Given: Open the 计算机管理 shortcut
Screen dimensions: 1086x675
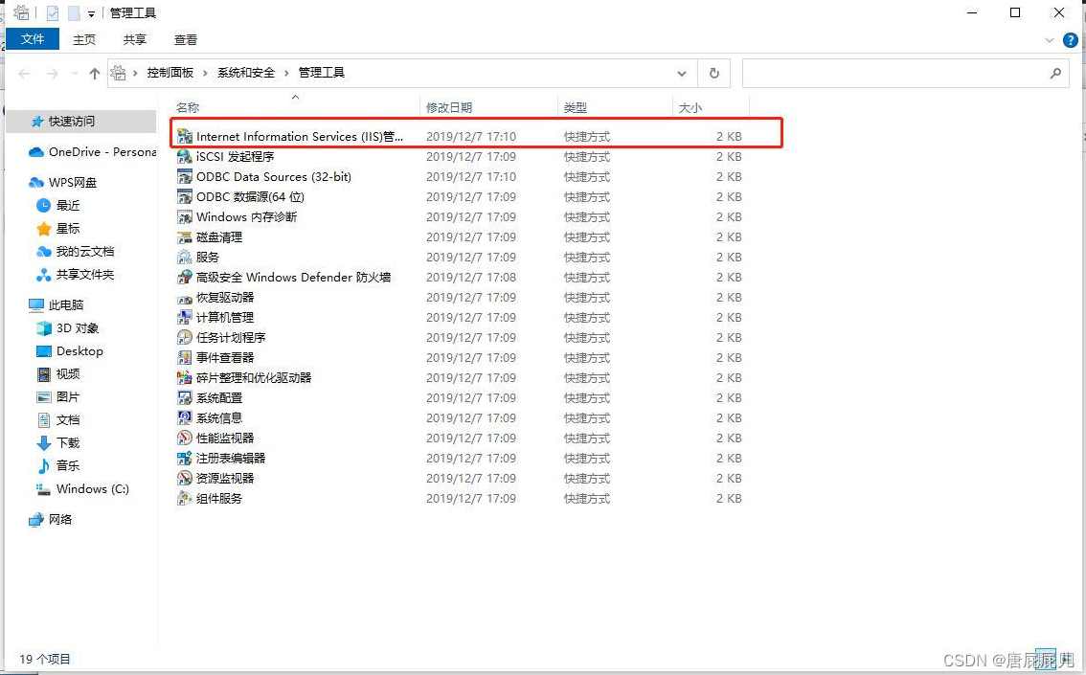Looking at the screenshot, I should (224, 318).
